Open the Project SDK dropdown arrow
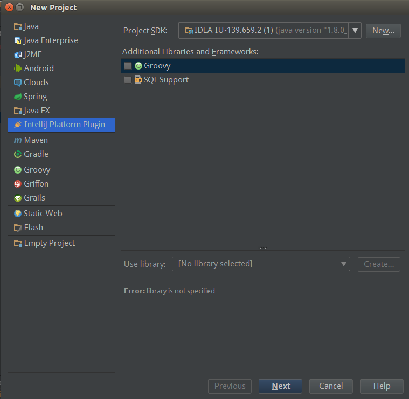The width and height of the screenshot is (409, 399). [355, 31]
